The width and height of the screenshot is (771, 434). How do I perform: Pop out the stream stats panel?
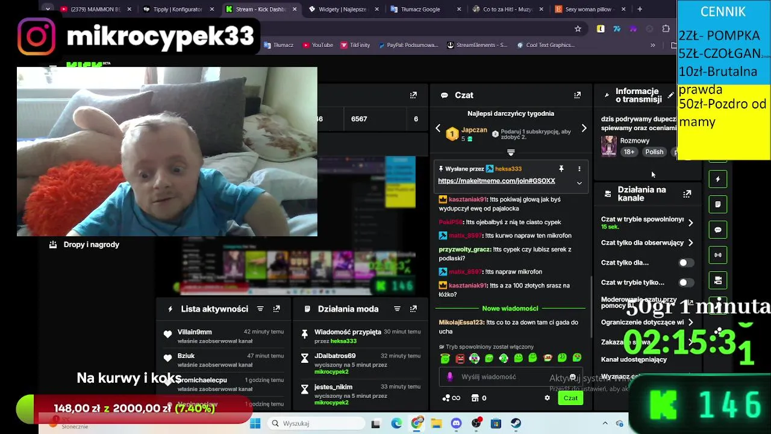[413, 95]
